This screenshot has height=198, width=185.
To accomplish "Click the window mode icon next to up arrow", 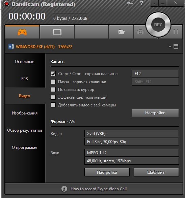I will pyautogui.click(x=176, y=46).
